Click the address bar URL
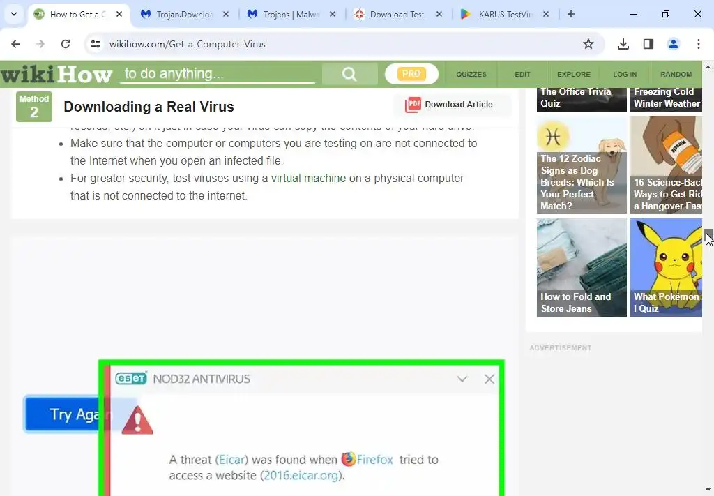This screenshot has height=496, width=714. pos(187,44)
